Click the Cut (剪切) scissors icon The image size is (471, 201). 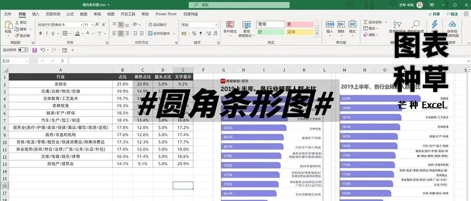coord(17,22)
